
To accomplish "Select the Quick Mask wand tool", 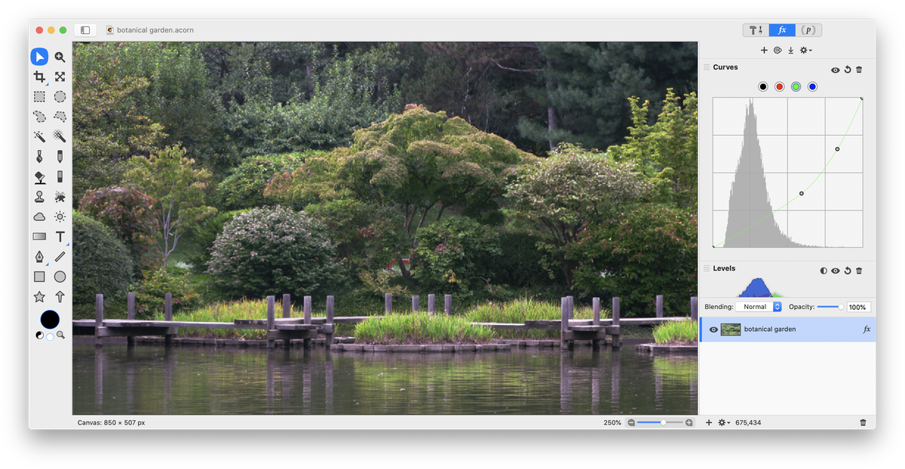I will point(60,136).
